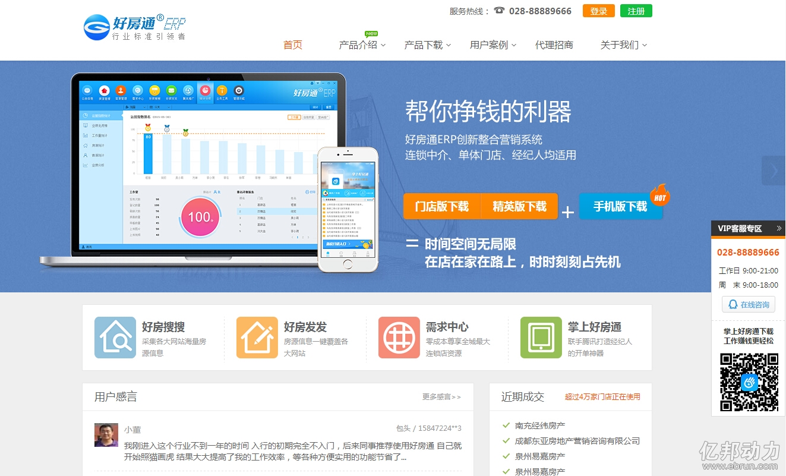Open the 需求中心 globe icon
This screenshot has height=476, width=786.
pos(399,338)
